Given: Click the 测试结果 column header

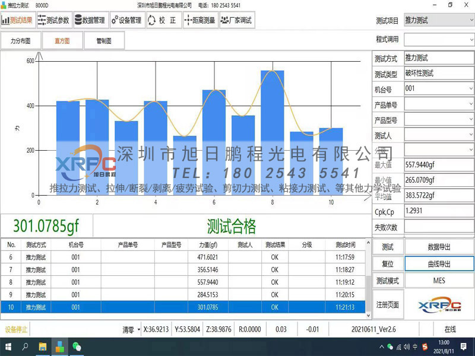Looking at the screenshot, I should [275, 244].
